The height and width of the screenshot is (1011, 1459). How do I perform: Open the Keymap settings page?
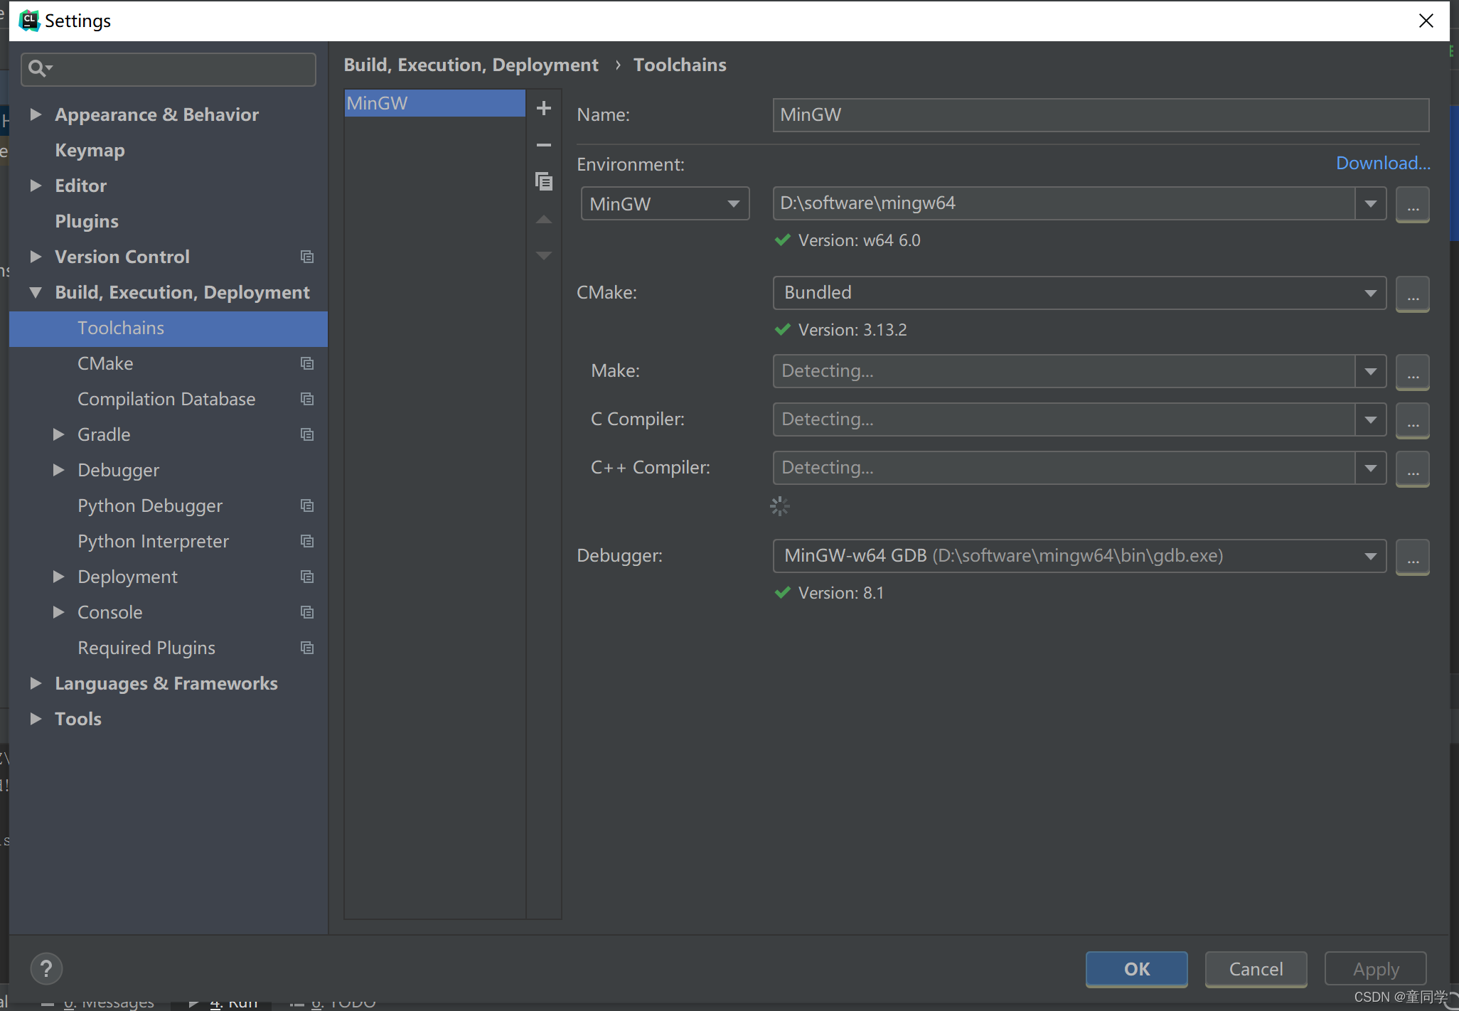90,150
